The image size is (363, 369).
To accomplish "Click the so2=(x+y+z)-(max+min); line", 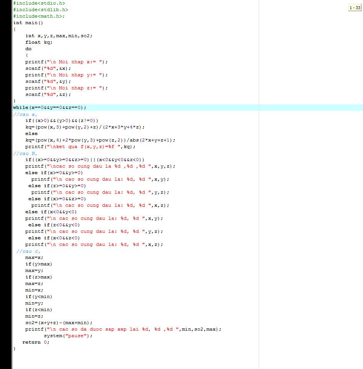I will (59, 323).
